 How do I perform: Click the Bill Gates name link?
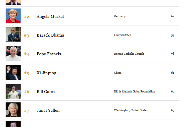(46, 92)
